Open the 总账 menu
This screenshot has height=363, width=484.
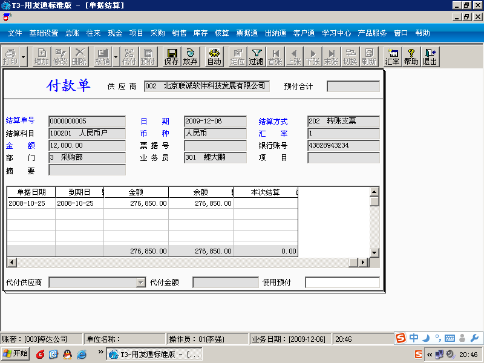72,33
